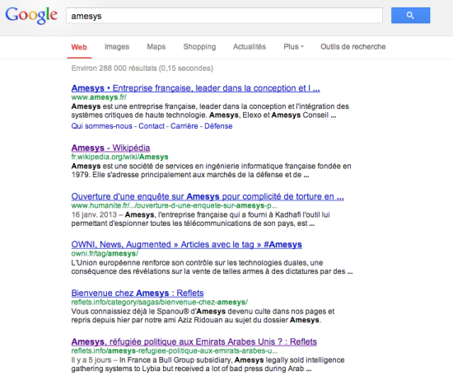
Task: Click the www.humanite.fr URL text
Action: point(175,205)
